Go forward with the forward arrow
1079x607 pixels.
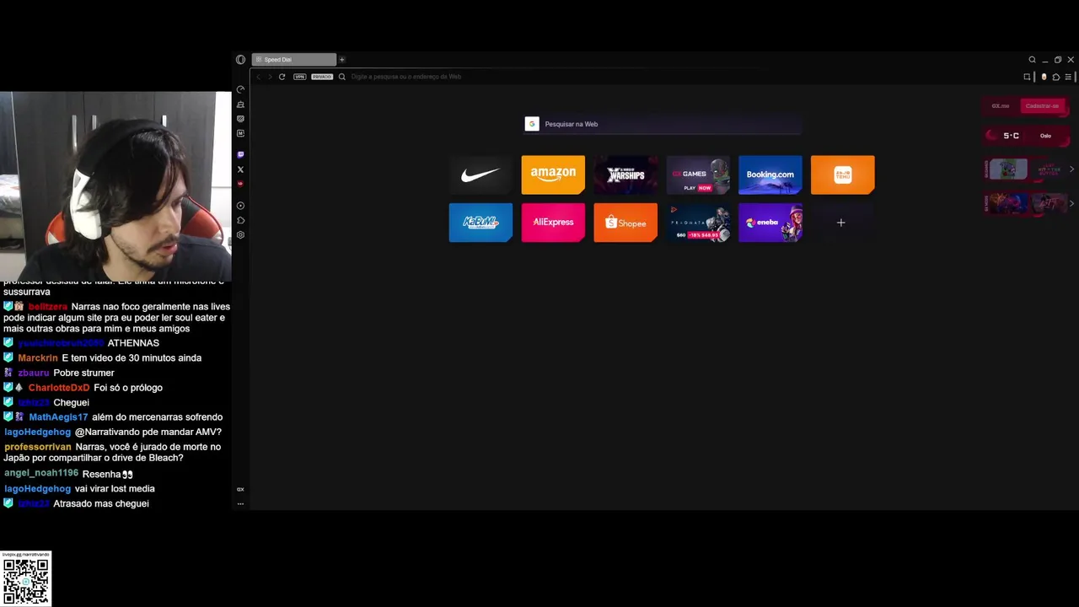pos(270,77)
